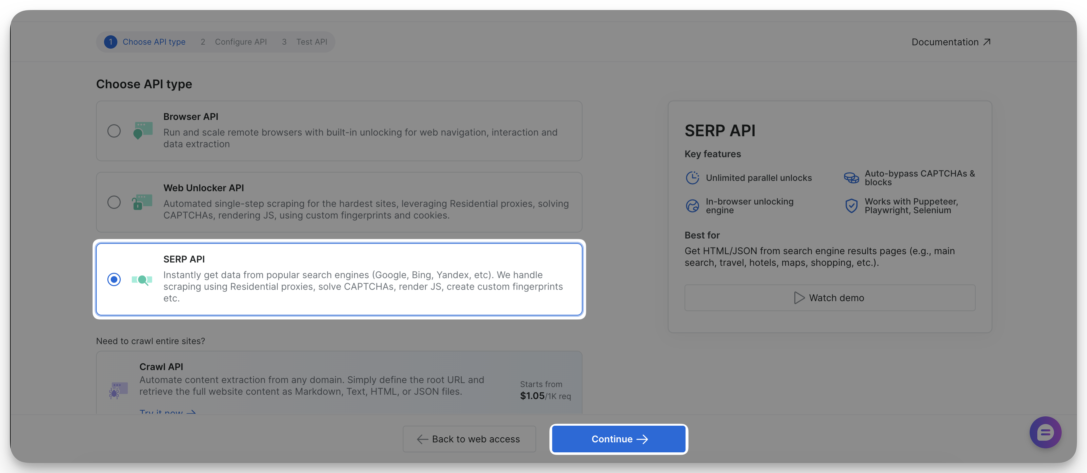The width and height of the screenshot is (1087, 473).
Task: Select the SERP API radio button
Action: tap(114, 279)
